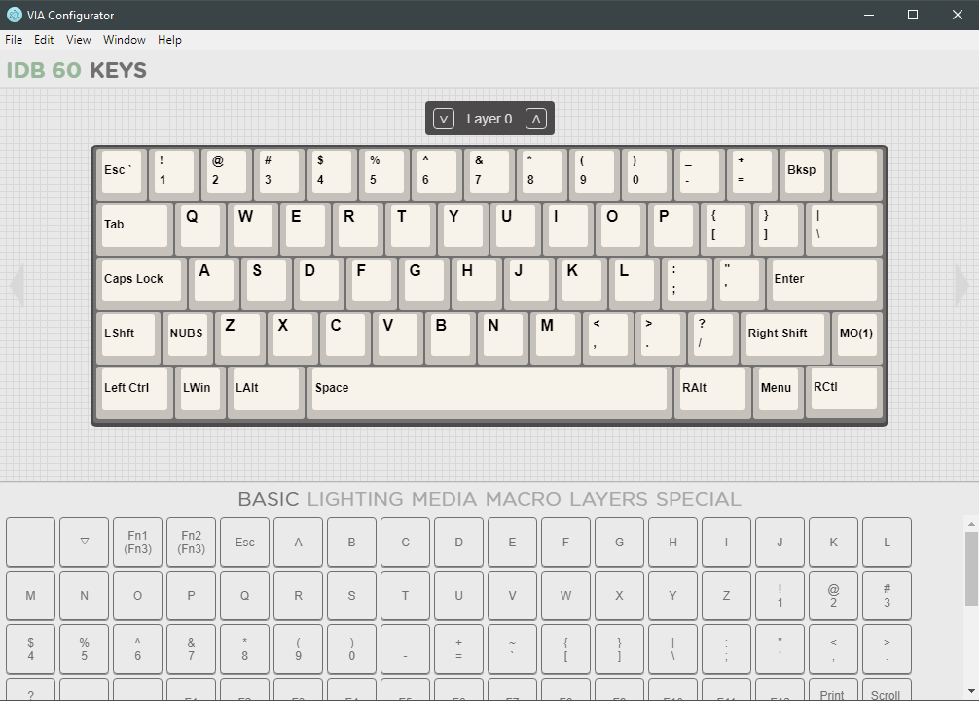The height and width of the screenshot is (701, 979).
Task: Choose the Fn2 (Fn3) keycode
Action: pyautogui.click(x=191, y=542)
